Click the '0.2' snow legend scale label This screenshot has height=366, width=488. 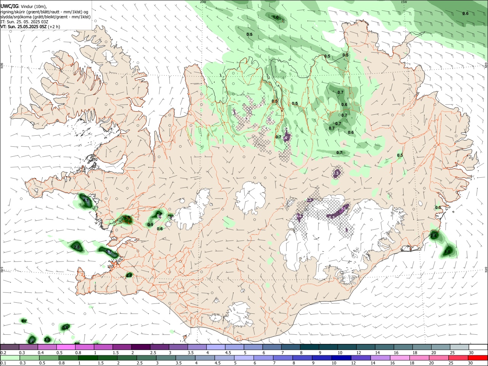click(x=3, y=353)
